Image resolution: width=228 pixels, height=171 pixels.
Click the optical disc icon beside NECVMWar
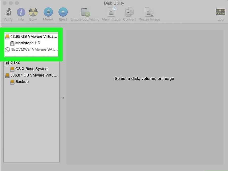7,50
